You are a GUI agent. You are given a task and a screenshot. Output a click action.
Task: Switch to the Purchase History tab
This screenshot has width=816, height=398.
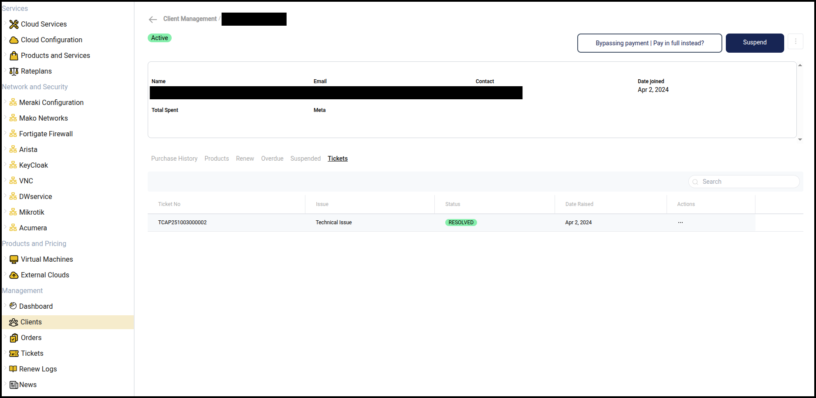174,159
